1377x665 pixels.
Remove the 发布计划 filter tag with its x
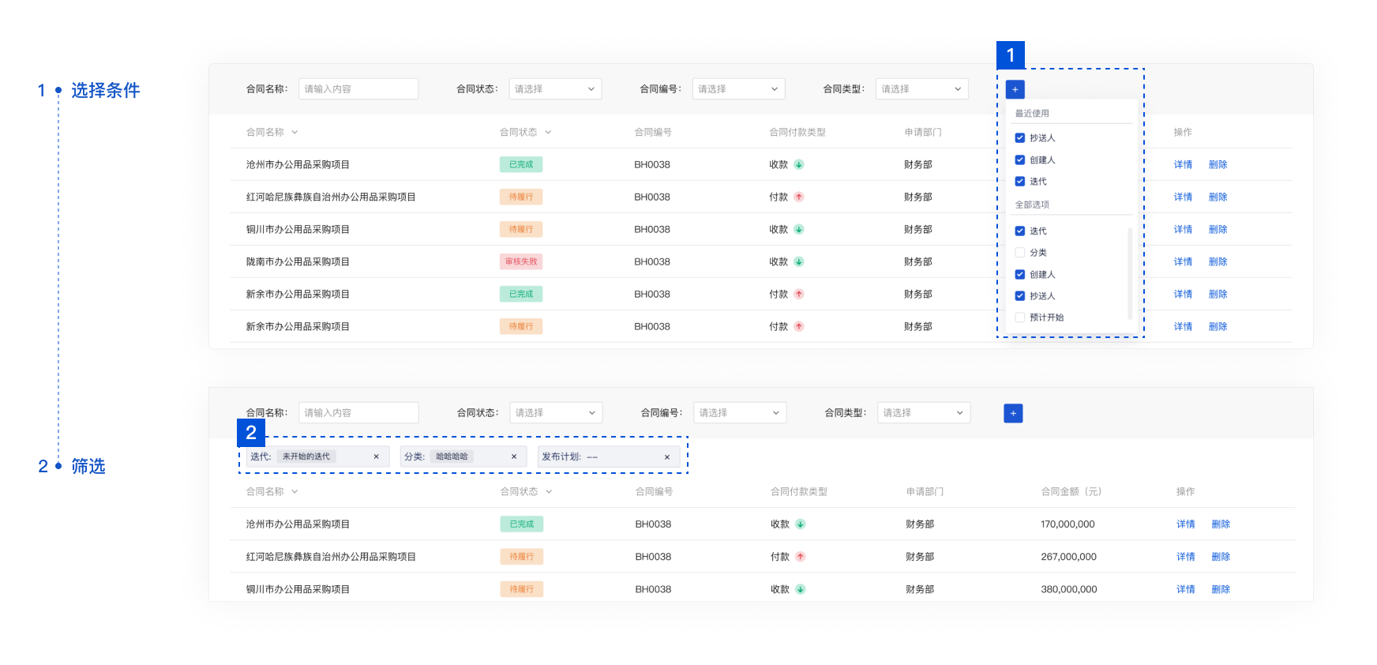click(667, 456)
